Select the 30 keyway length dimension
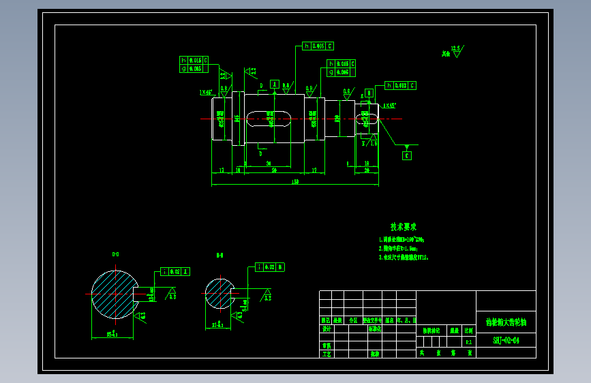 tap(269, 164)
